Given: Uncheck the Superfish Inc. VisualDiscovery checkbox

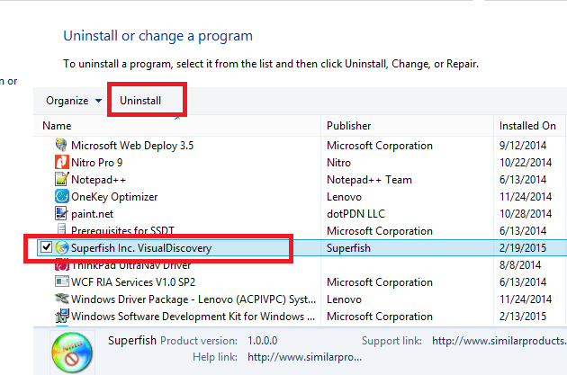Looking at the screenshot, I should [x=46, y=247].
